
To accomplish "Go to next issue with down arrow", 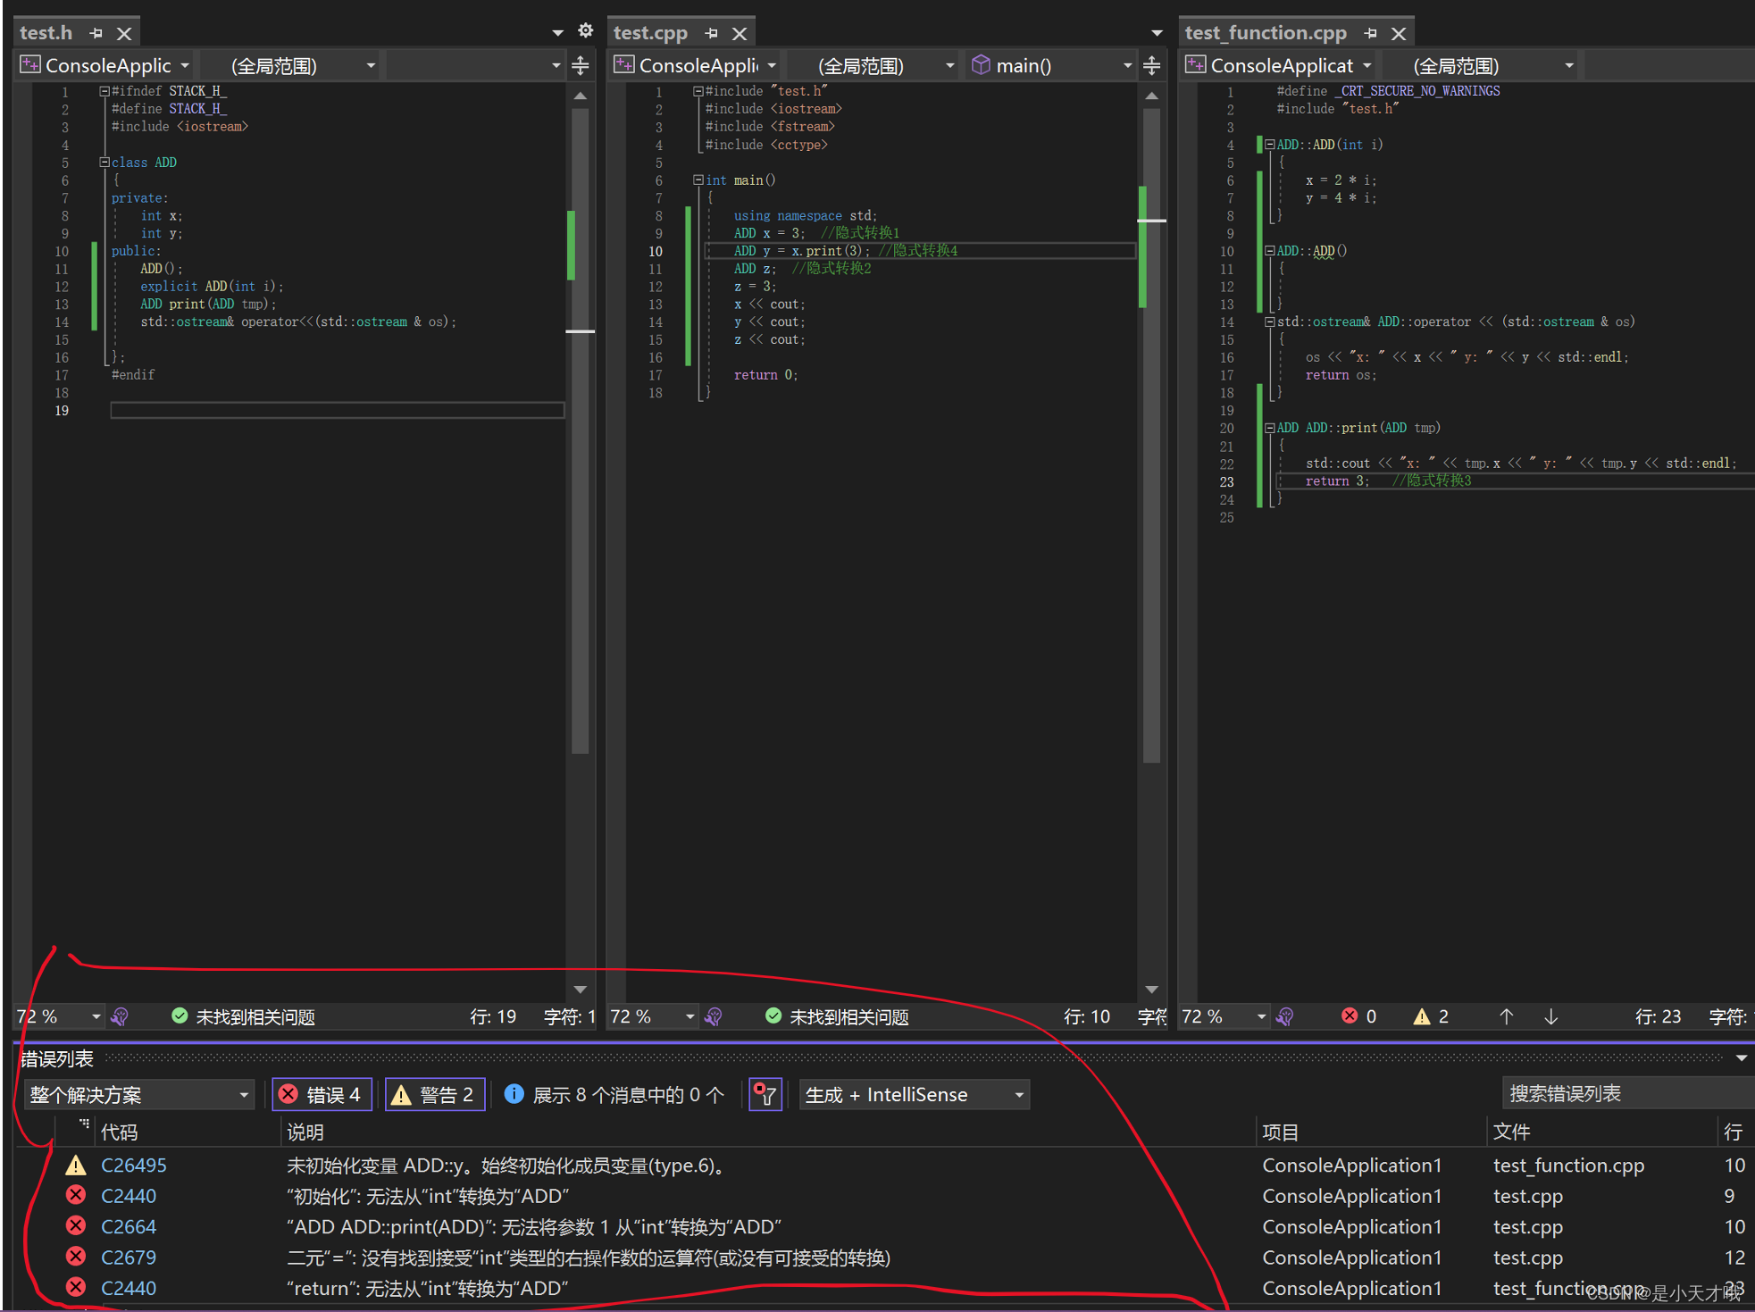I will point(1551,1016).
